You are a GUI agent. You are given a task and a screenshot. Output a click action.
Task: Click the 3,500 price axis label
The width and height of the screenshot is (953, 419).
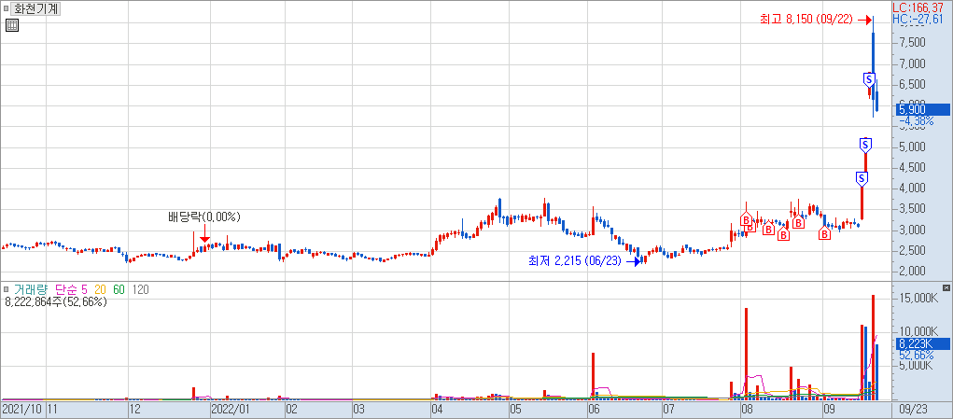tap(913, 209)
